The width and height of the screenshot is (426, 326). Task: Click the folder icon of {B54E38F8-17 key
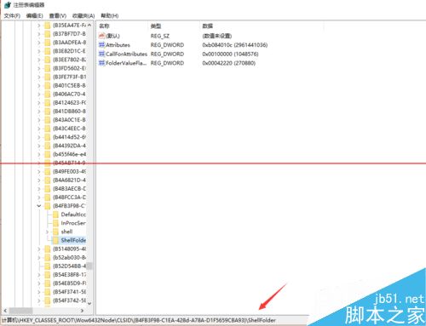pos(48,275)
